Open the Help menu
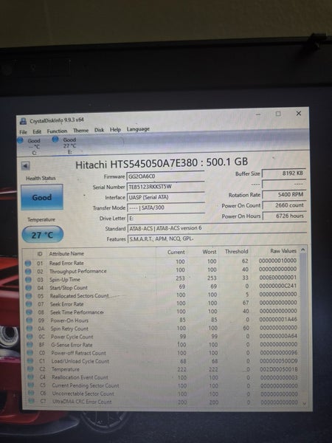Image resolution: width=332 pixels, height=443 pixels. tap(115, 130)
